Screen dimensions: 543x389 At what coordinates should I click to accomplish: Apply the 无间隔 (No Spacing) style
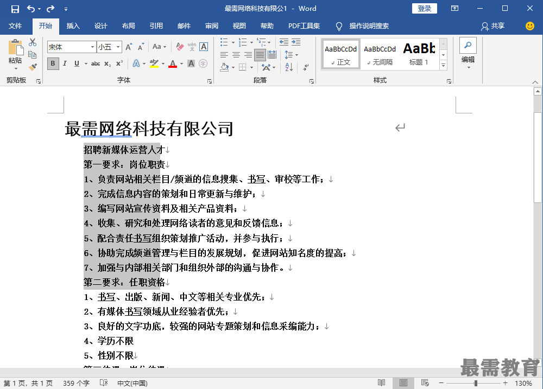click(380, 55)
